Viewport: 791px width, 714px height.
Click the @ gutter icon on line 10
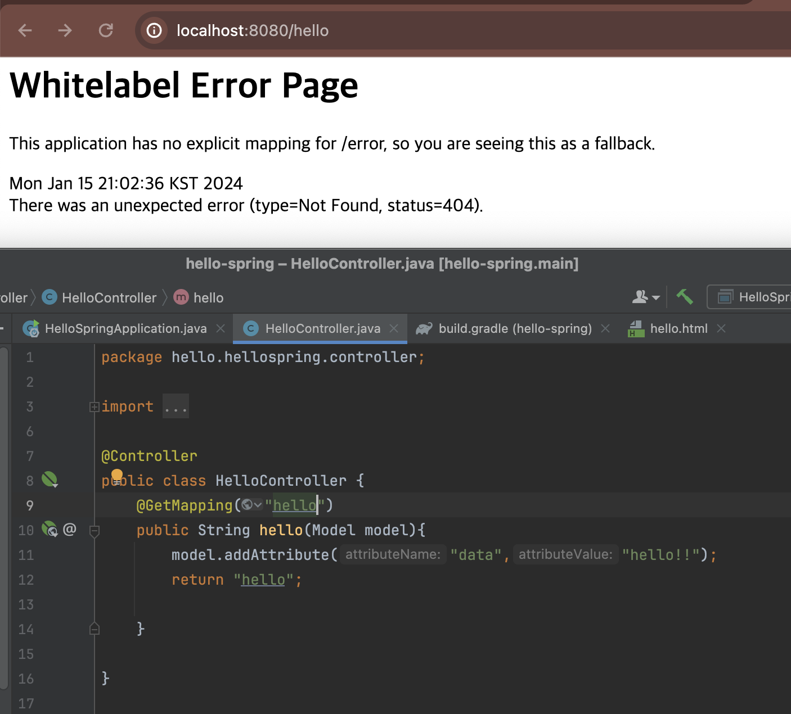pyautogui.click(x=70, y=529)
